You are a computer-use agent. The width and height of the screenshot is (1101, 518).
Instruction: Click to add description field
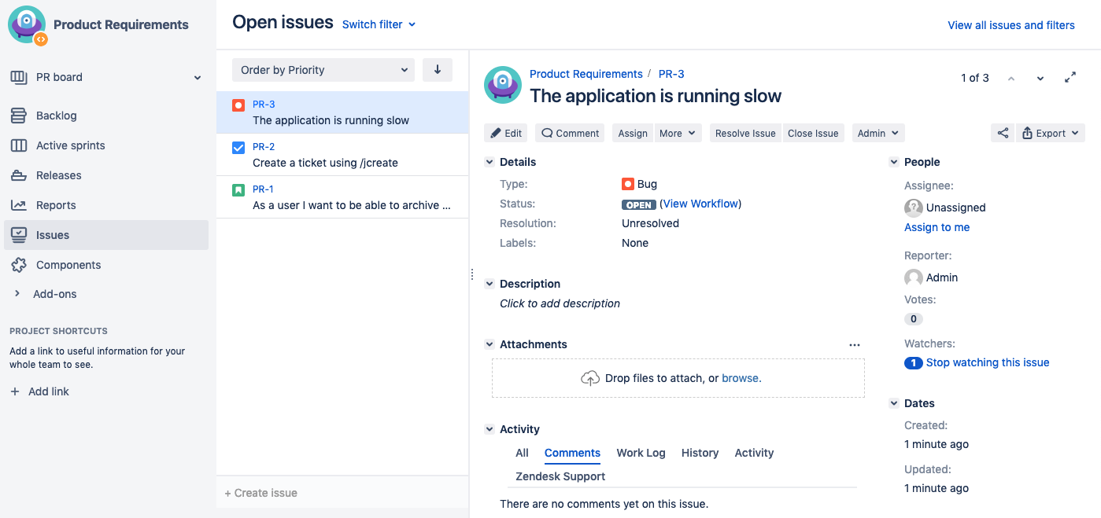point(560,303)
